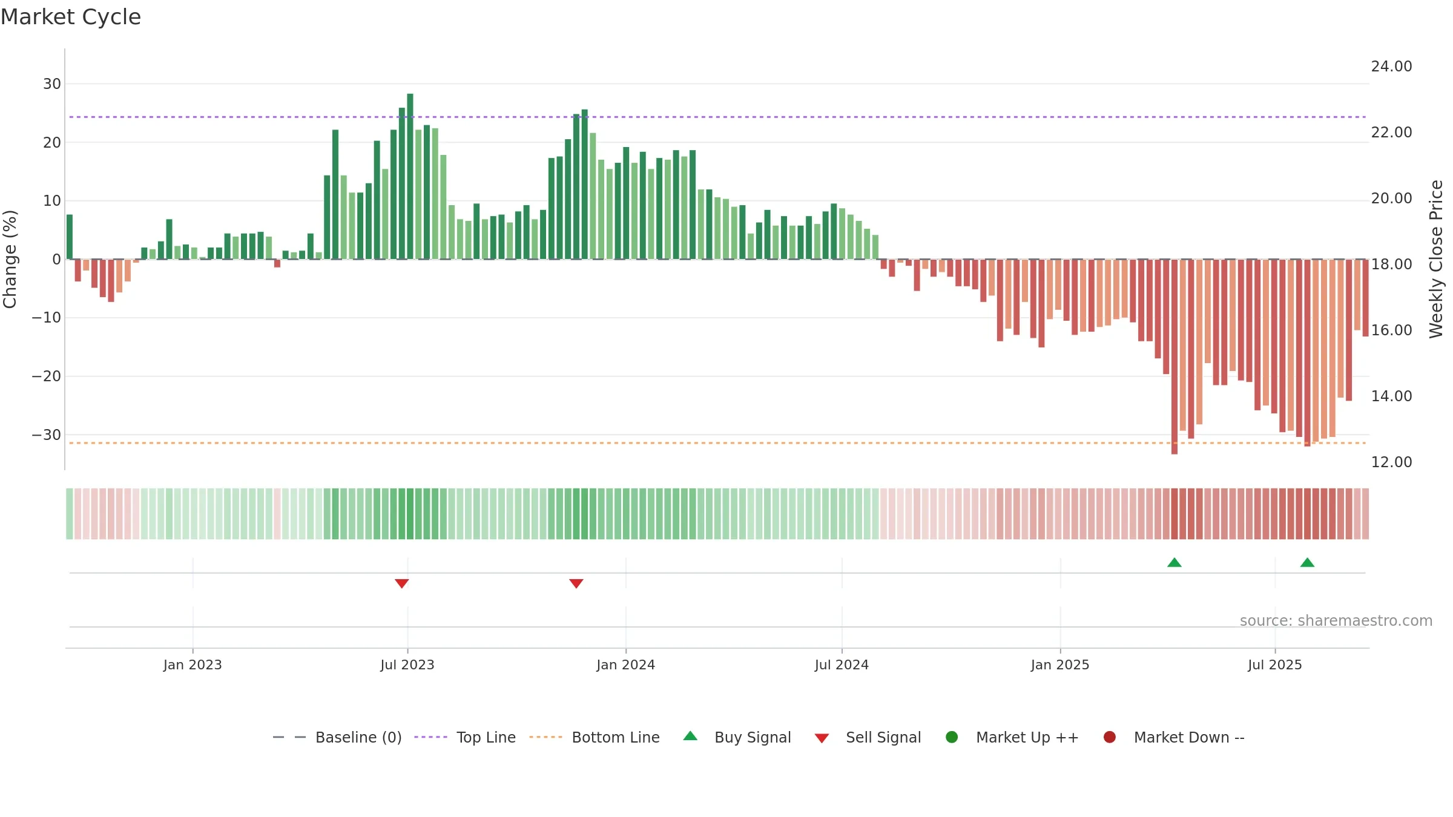Click the first heatmap cell on the left
Screen dimensions: 1453x817
tap(70, 514)
